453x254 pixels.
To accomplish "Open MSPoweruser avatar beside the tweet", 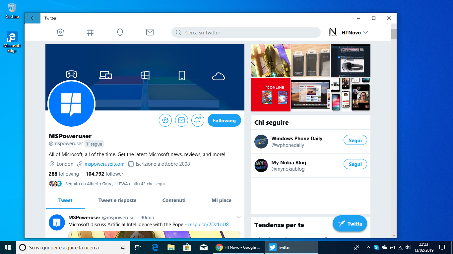I will pyautogui.click(x=57, y=223).
